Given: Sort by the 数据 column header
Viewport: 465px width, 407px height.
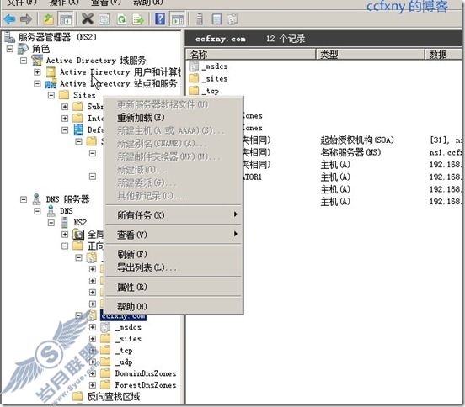Looking at the screenshot, I should point(444,55).
